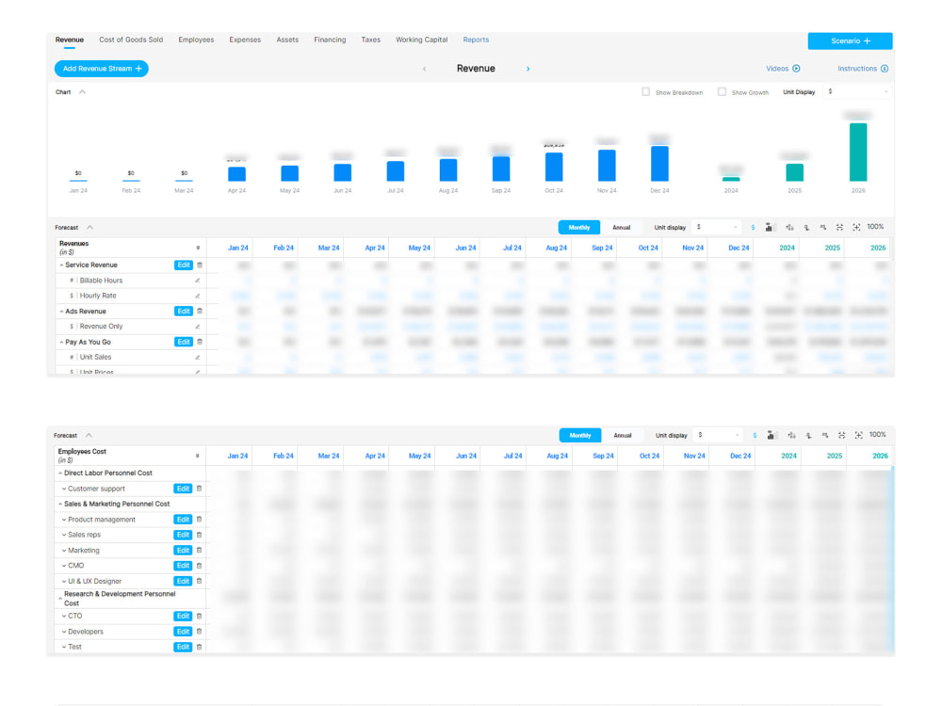942x706 pixels.
Task: Switch to the Employees tab
Action: (x=196, y=40)
